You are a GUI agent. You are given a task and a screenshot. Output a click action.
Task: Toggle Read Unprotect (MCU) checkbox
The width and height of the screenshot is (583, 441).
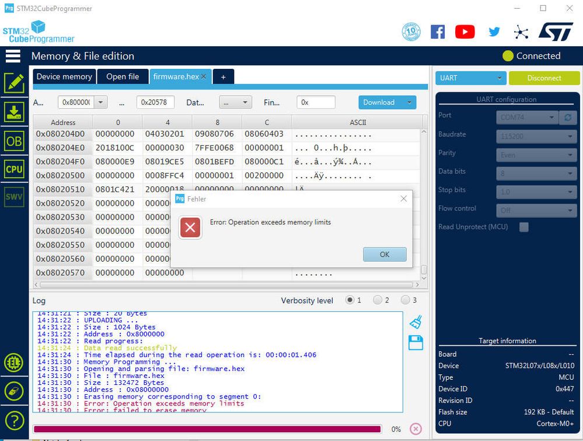[524, 227]
